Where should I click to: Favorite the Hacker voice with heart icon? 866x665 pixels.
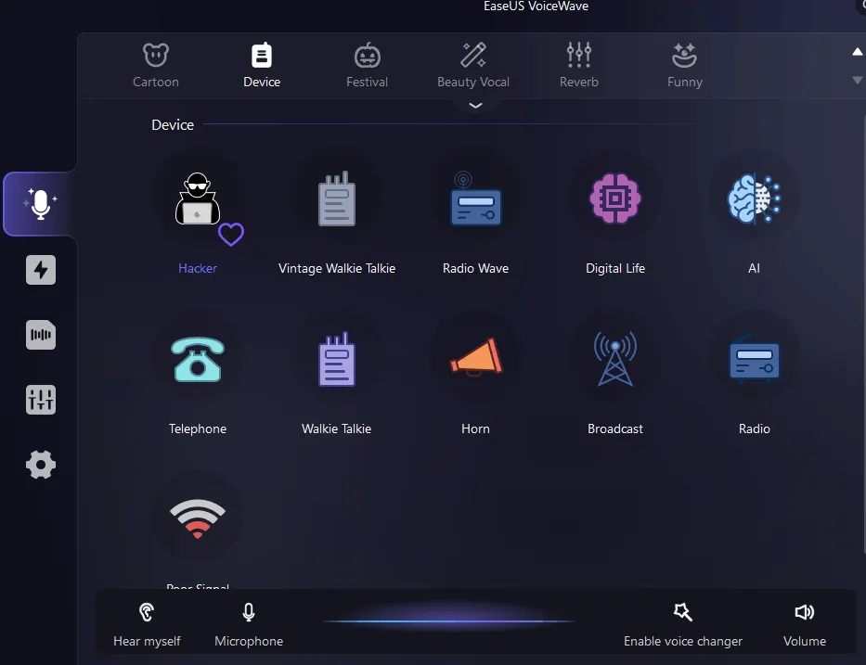231,235
